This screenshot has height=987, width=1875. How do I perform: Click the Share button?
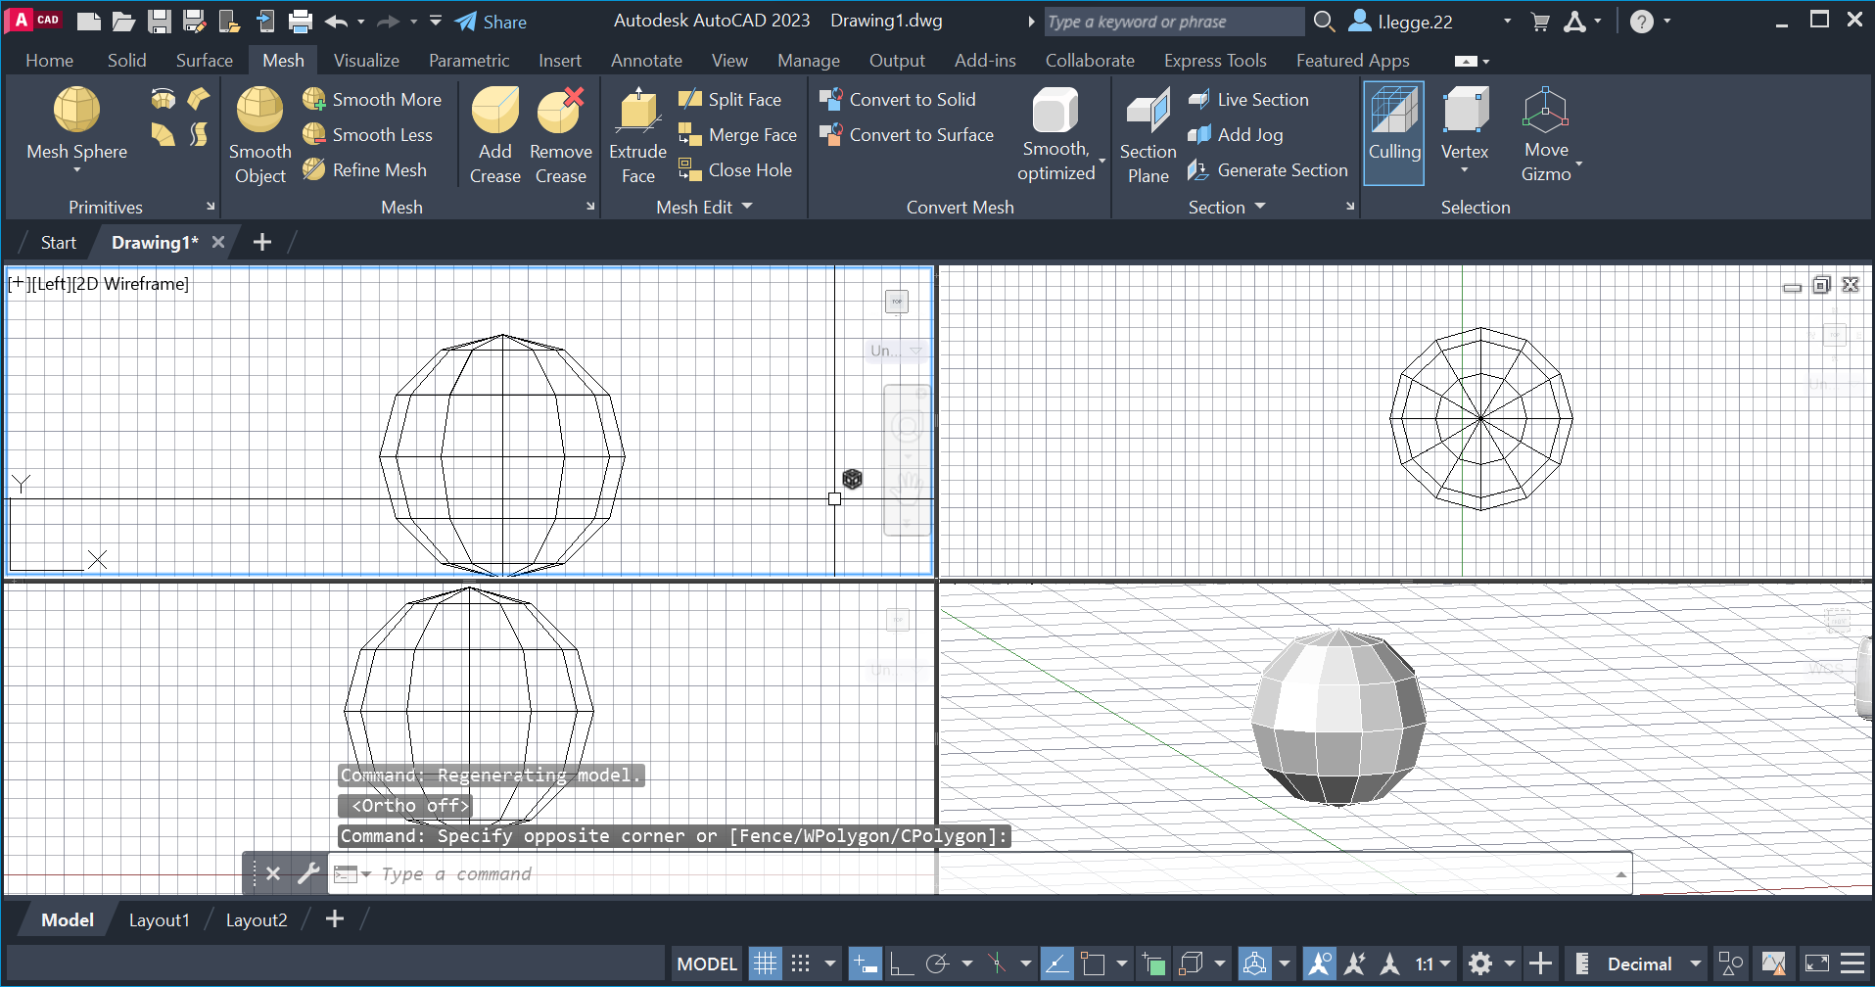pyautogui.click(x=492, y=22)
